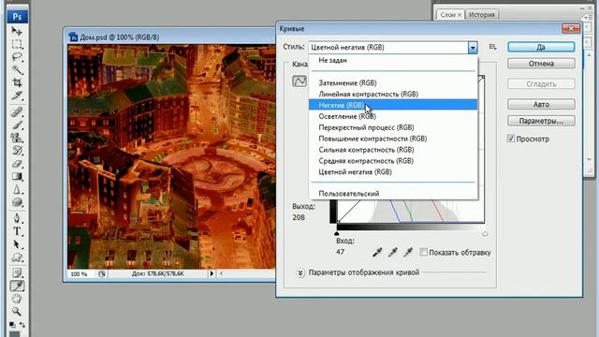This screenshot has height=337, width=599.
Task: Choose Линейная контрастность (RGB) preset
Action: coord(393,94)
